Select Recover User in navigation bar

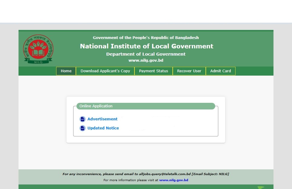click(x=189, y=71)
